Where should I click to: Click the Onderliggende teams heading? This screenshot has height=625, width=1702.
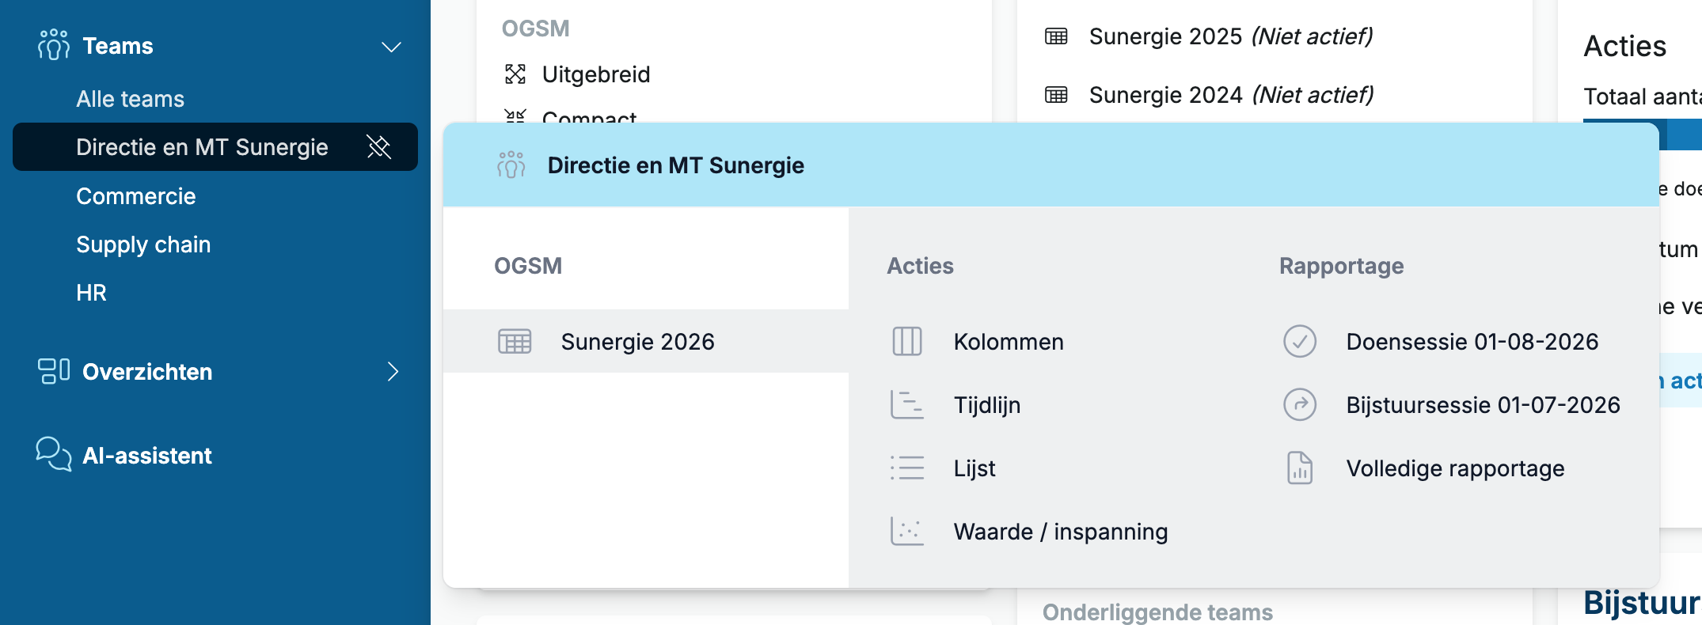[1157, 612]
